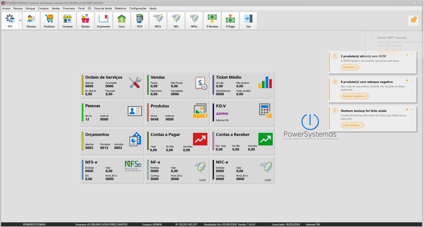Click the Sair exit icon
This screenshot has width=424, height=227.
[248, 20]
